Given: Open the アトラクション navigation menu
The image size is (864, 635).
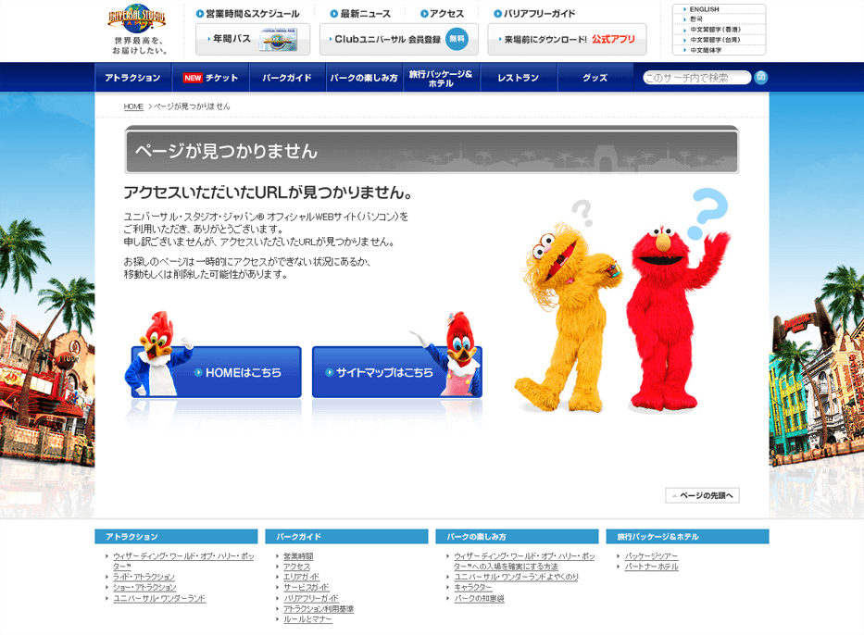Looking at the screenshot, I should click(x=132, y=78).
